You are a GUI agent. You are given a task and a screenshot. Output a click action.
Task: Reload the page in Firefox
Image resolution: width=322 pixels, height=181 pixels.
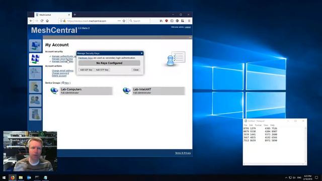click(x=42, y=21)
